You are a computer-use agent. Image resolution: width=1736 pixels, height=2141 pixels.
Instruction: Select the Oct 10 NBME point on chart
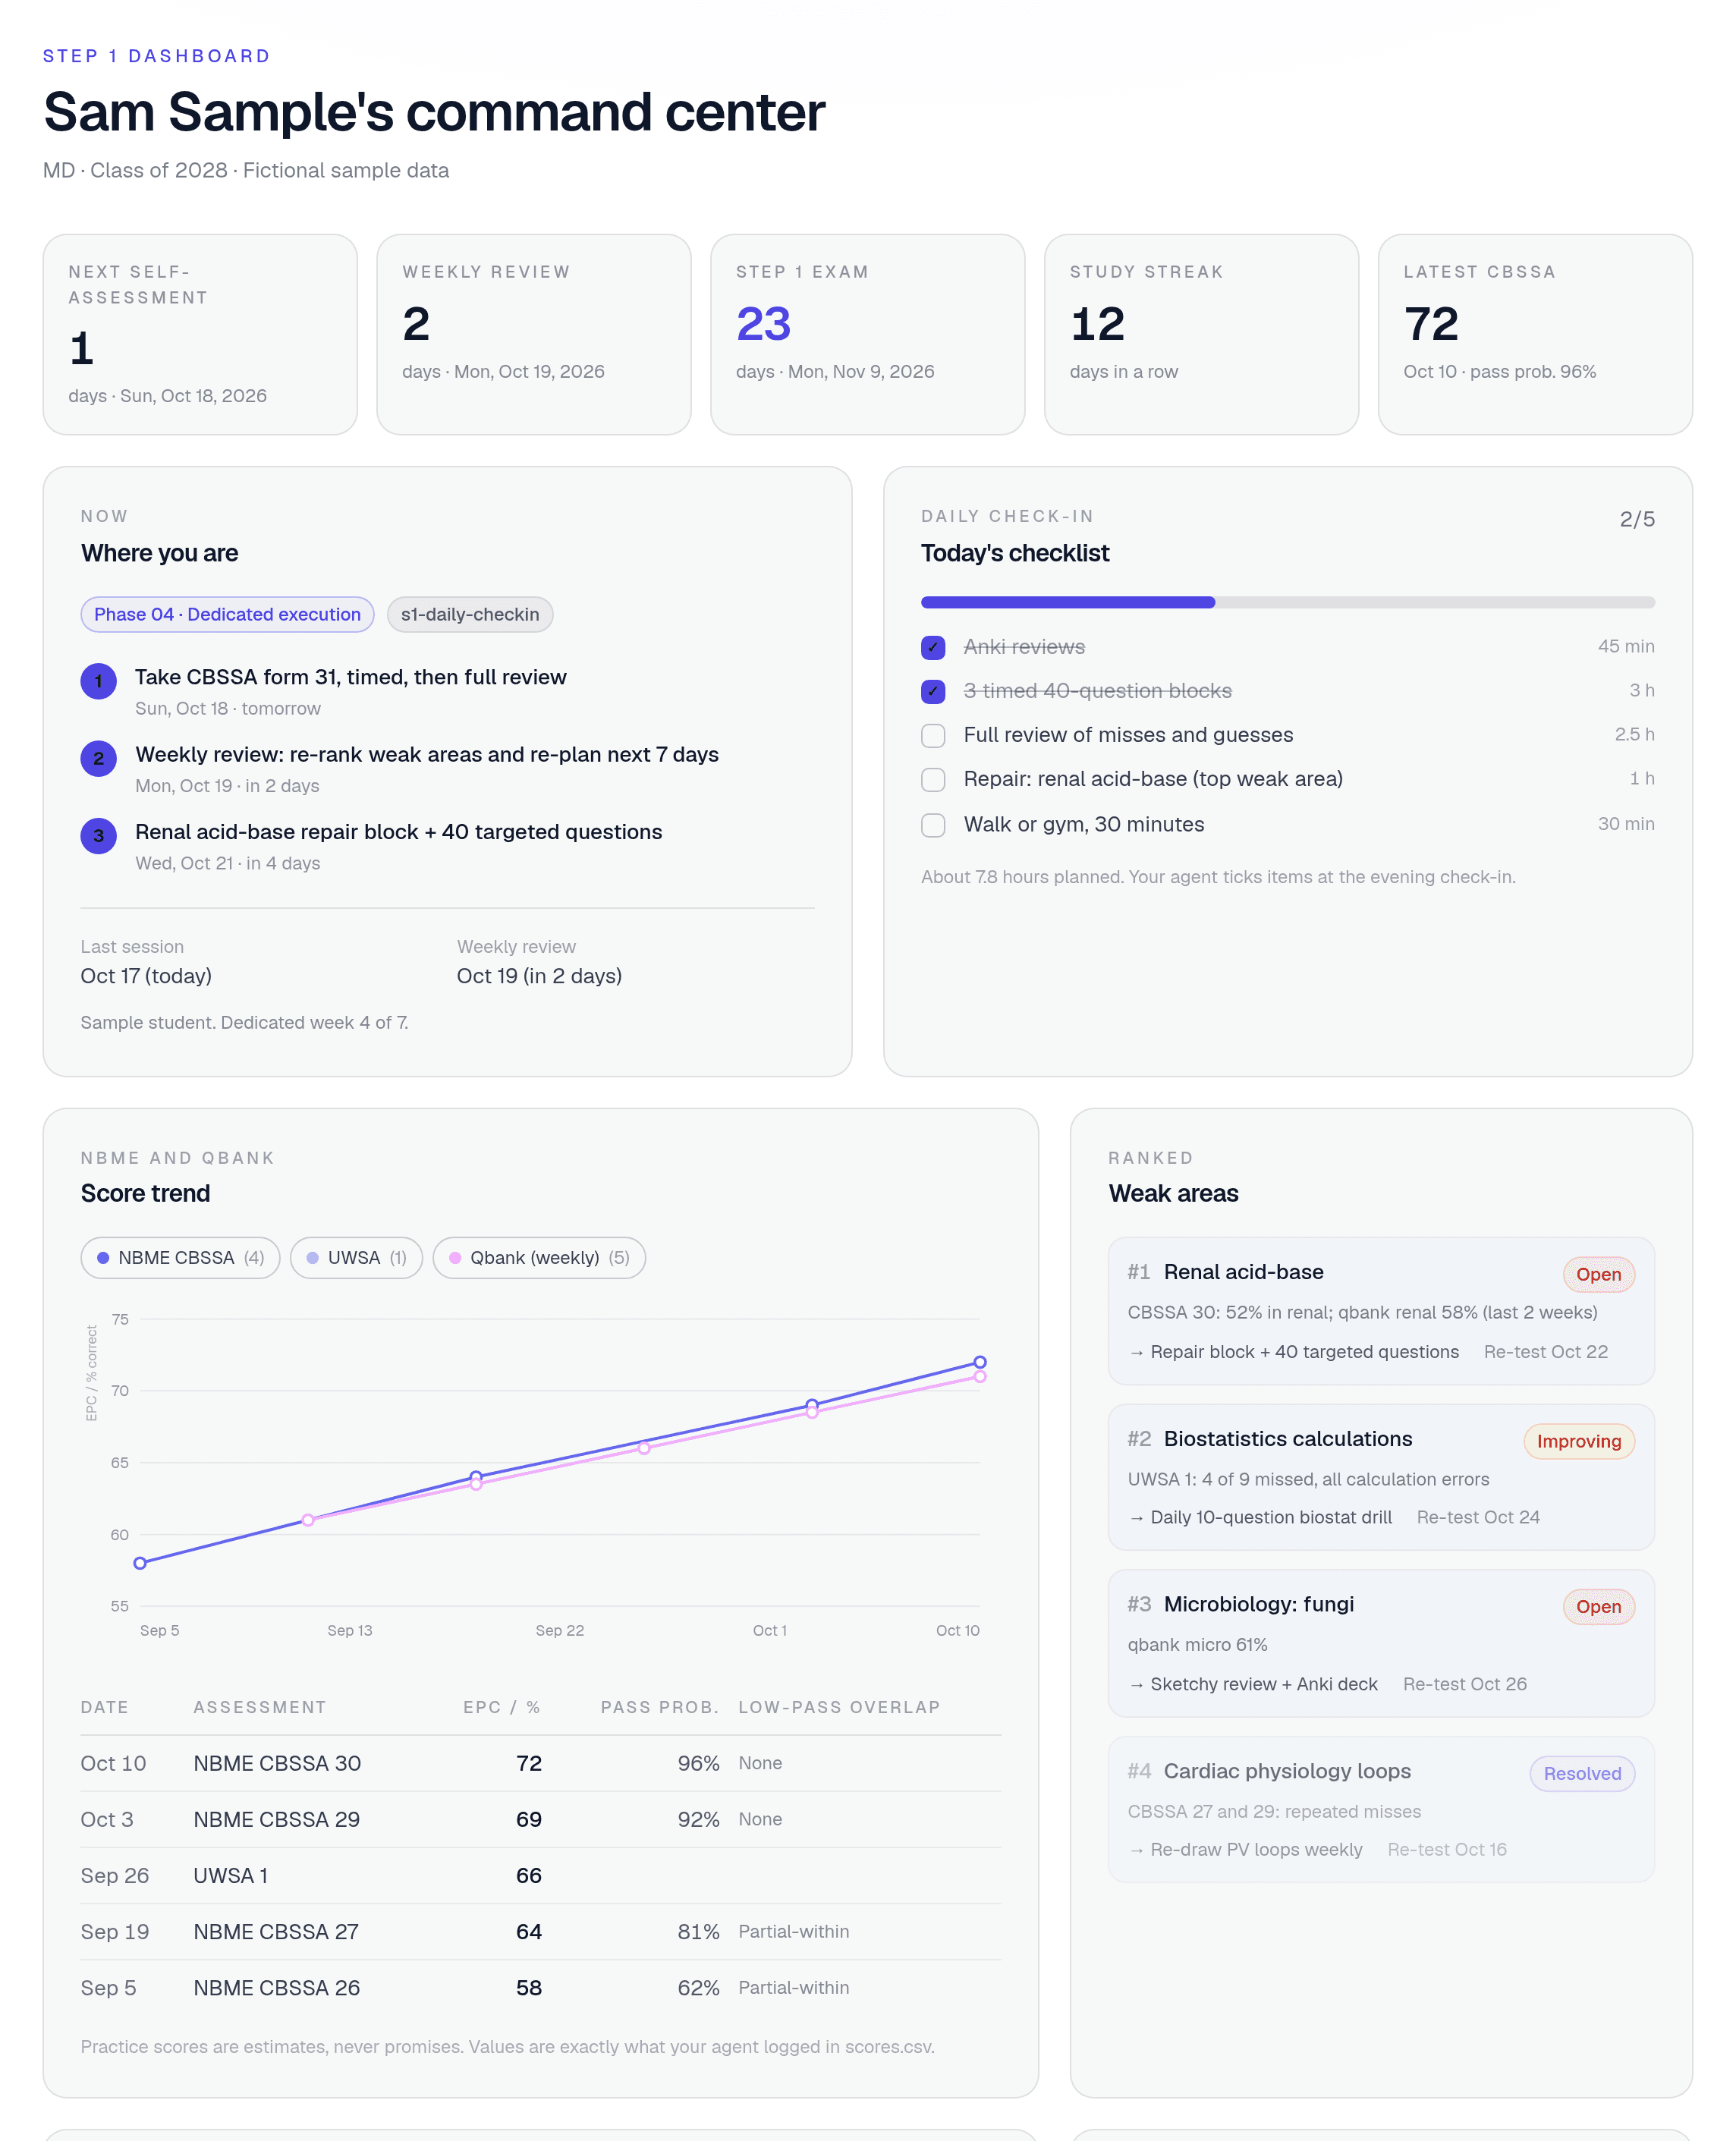pyautogui.click(x=980, y=1362)
